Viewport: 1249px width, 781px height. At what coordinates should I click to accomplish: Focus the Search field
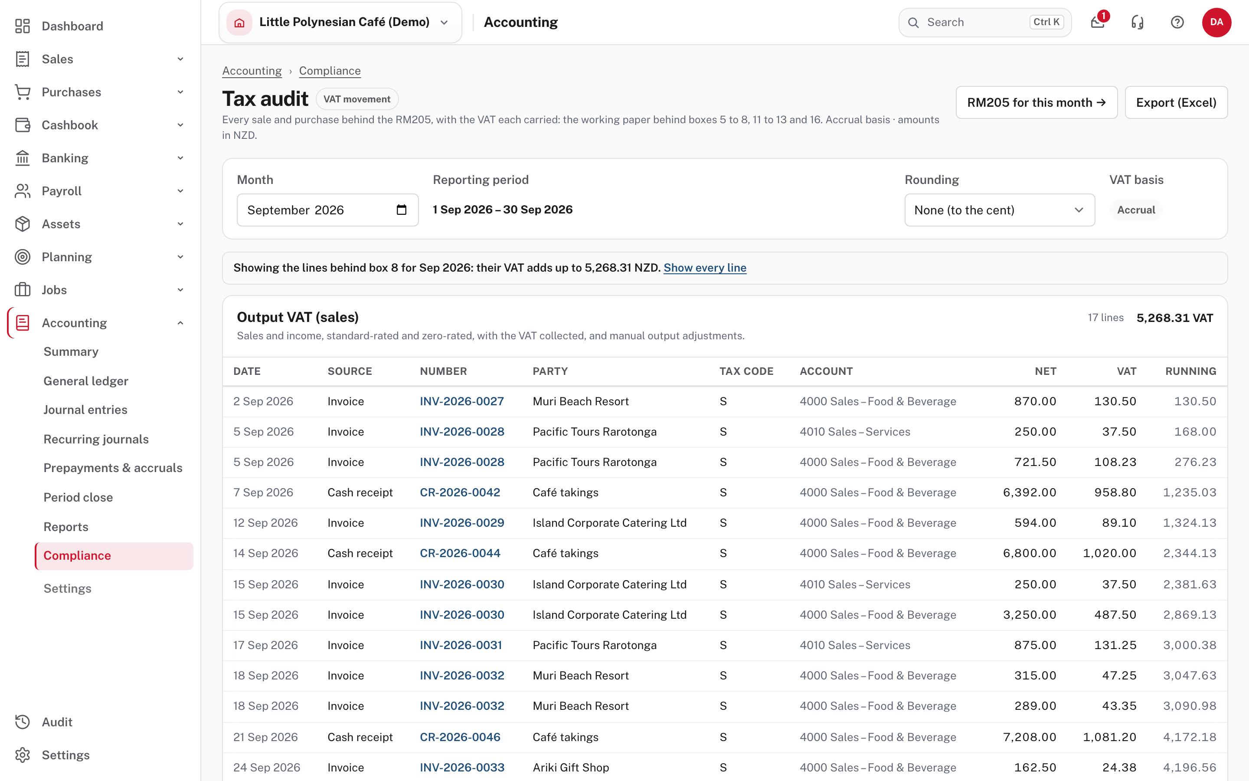tap(985, 22)
